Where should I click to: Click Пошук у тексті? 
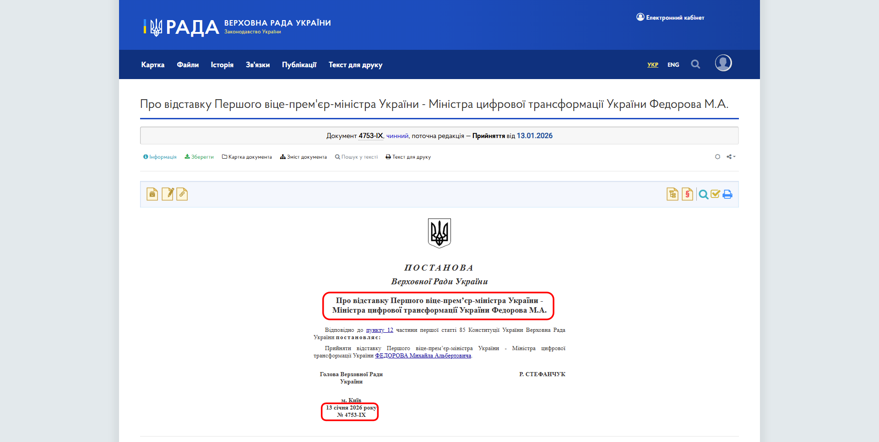click(x=356, y=157)
